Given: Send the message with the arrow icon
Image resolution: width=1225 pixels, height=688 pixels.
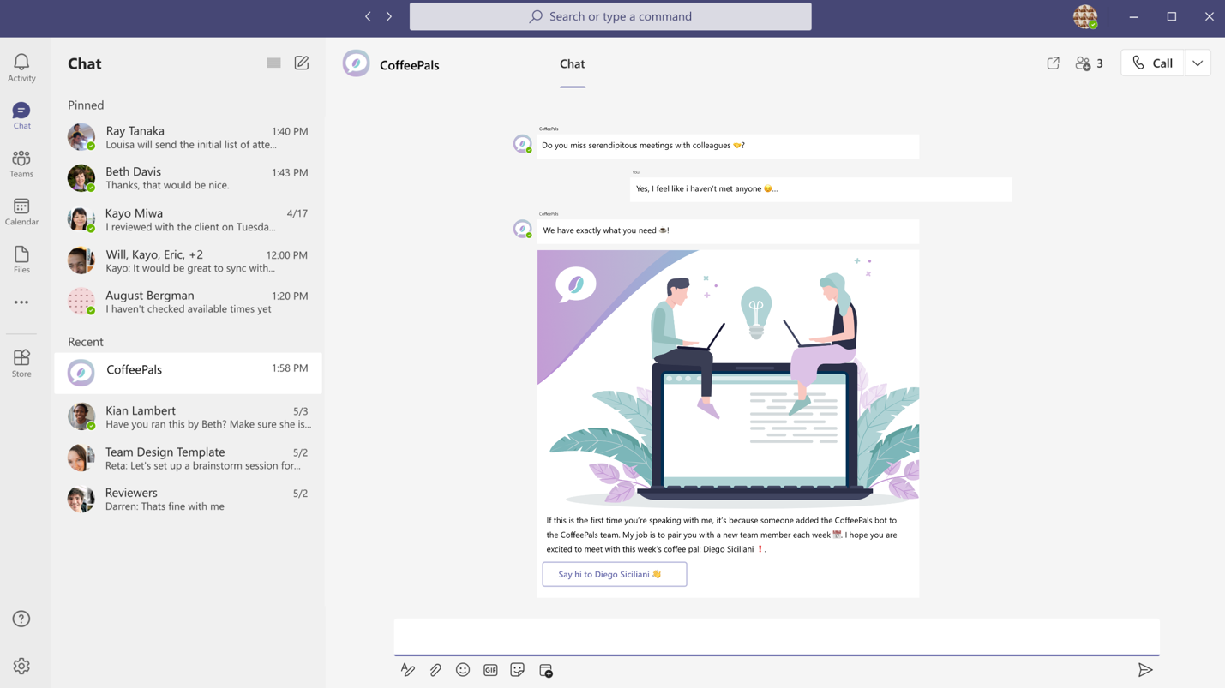Looking at the screenshot, I should coord(1146,670).
